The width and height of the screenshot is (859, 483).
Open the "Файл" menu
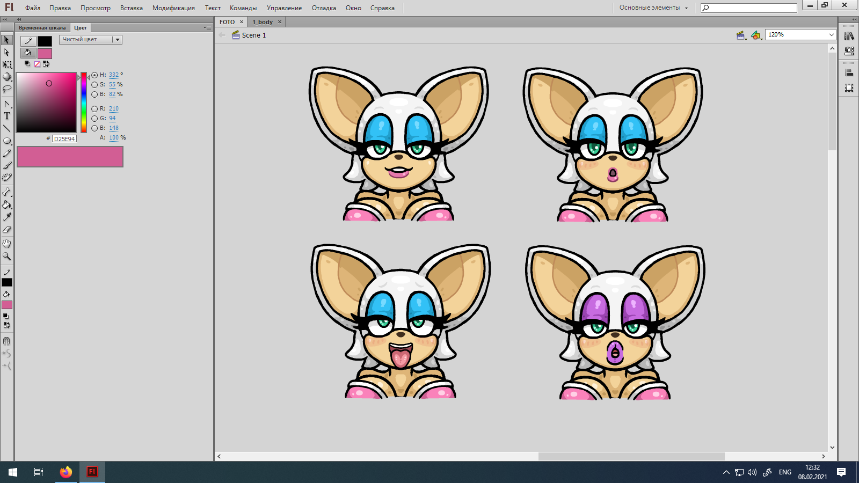click(x=33, y=8)
